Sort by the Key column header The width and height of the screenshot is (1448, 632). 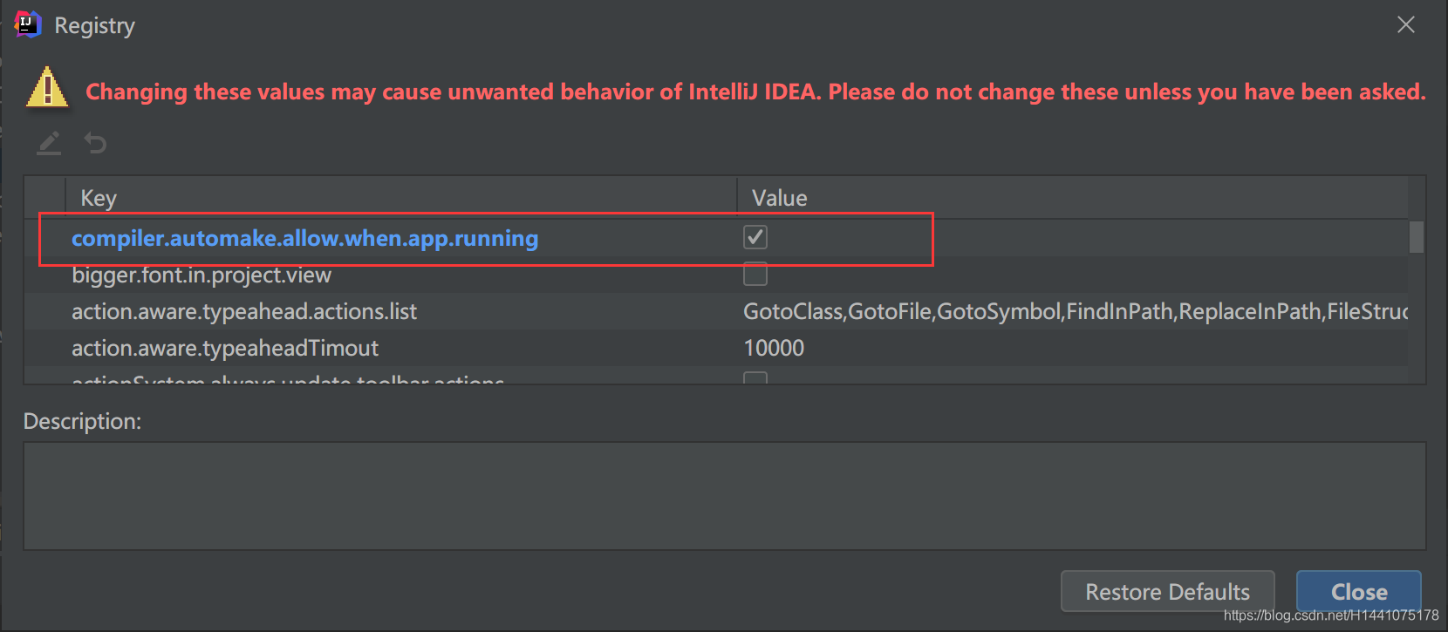[99, 198]
